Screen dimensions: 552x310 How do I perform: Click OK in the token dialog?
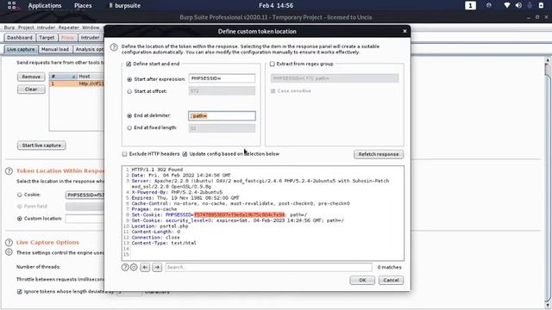[362, 280]
